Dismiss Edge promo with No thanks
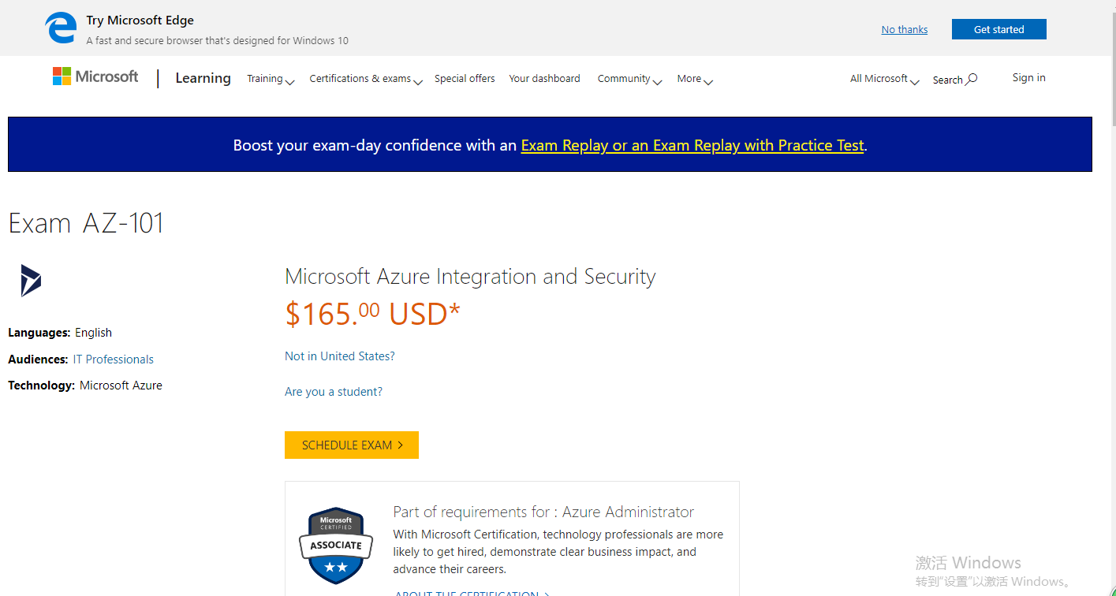 tap(905, 29)
